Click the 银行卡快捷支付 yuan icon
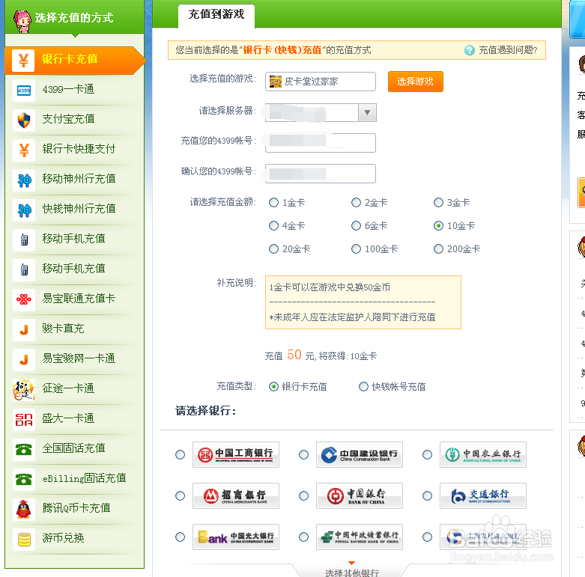Image resolution: width=585 pixels, height=577 pixels. (x=24, y=150)
